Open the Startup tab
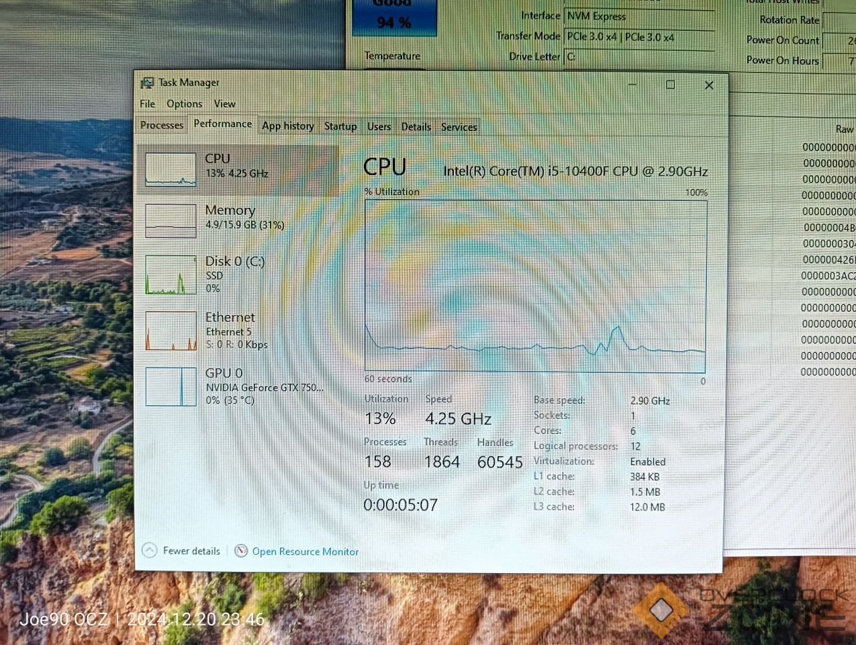This screenshot has width=856, height=645. click(x=340, y=126)
